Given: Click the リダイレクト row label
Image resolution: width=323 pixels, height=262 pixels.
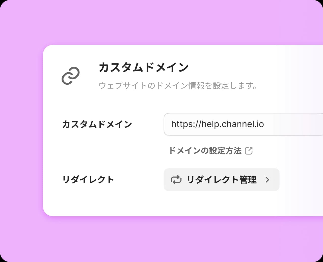Looking at the screenshot, I should (x=88, y=180).
